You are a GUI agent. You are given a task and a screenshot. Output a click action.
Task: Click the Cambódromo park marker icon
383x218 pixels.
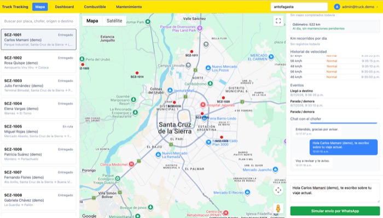(x=210, y=84)
